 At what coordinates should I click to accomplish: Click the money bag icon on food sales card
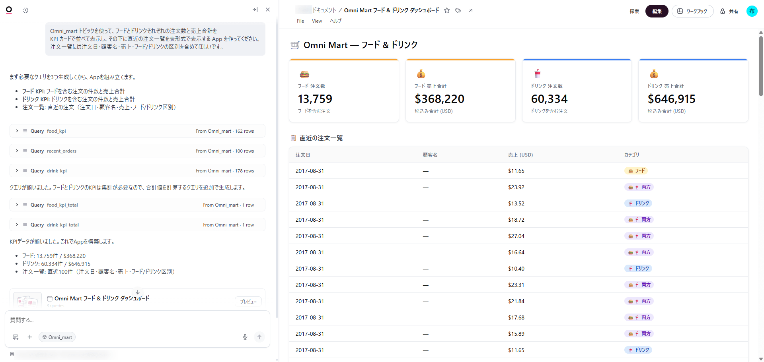pos(421,74)
